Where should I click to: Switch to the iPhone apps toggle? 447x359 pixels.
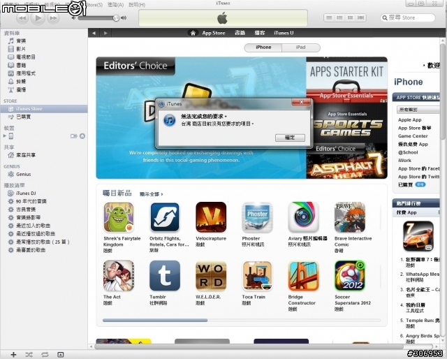click(x=263, y=47)
